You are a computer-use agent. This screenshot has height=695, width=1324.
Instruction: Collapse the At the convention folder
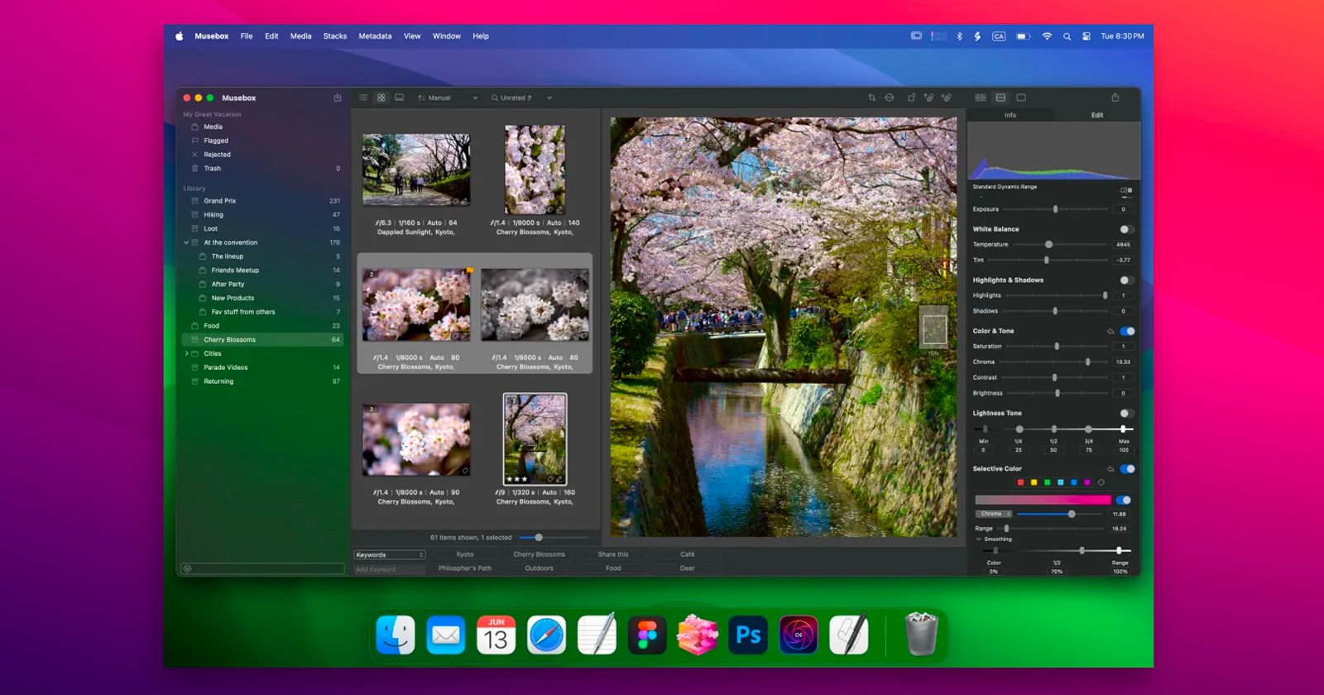186,242
